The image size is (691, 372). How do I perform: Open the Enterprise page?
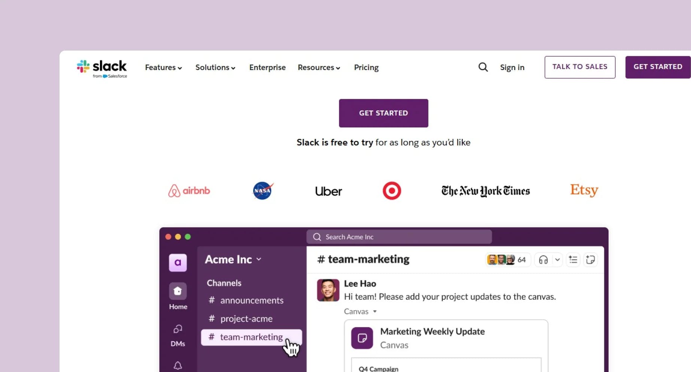click(x=267, y=67)
